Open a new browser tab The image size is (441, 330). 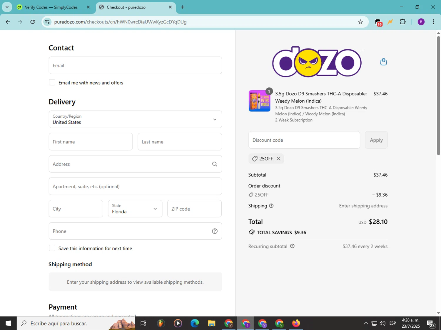pyautogui.click(x=183, y=7)
